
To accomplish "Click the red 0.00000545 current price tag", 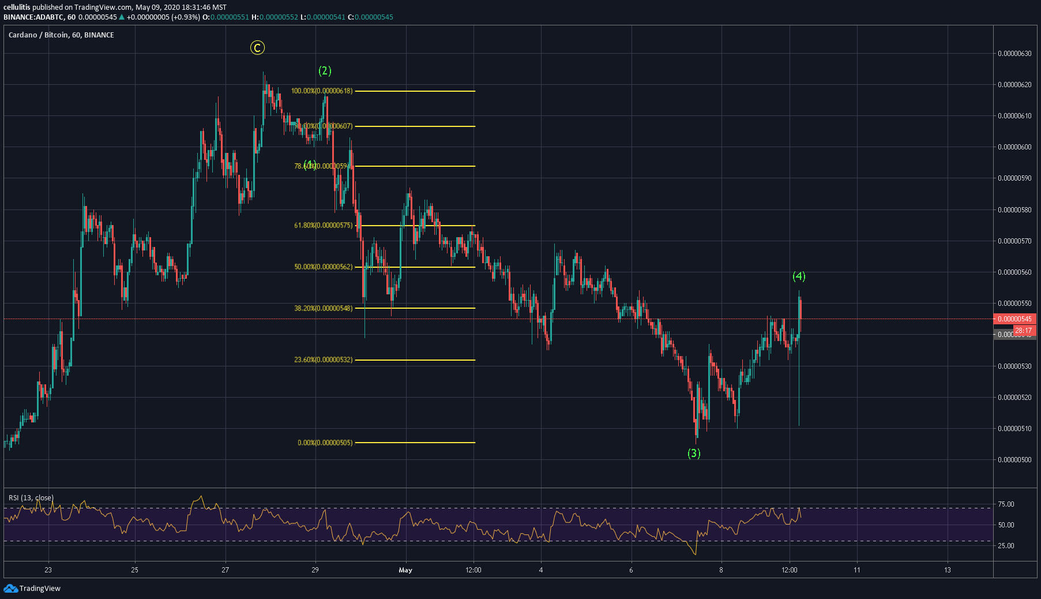I will click(1015, 319).
